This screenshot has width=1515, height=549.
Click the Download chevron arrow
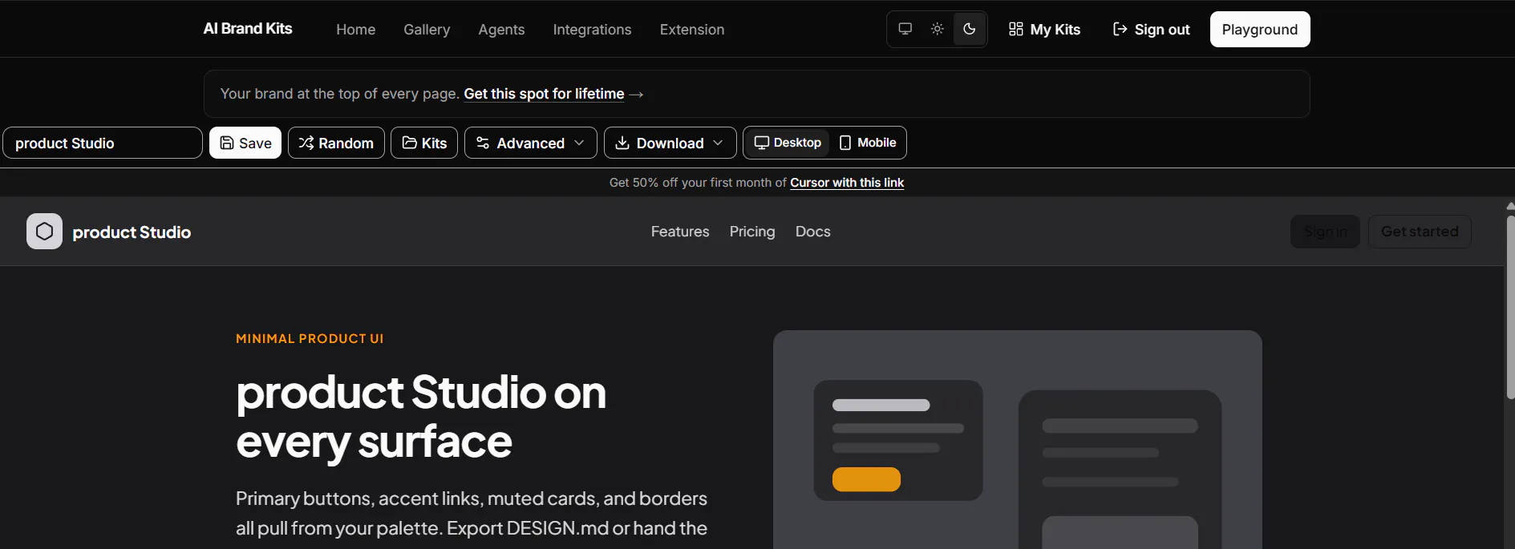click(718, 143)
